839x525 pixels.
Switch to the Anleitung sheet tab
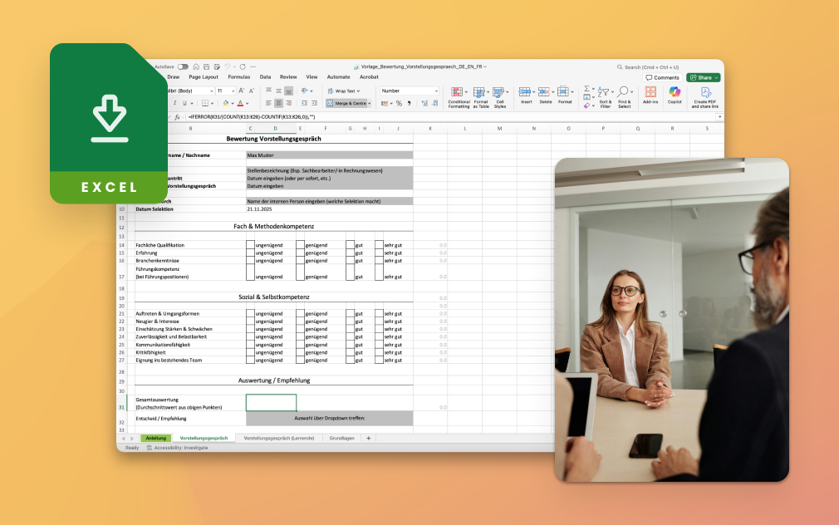point(156,439)
